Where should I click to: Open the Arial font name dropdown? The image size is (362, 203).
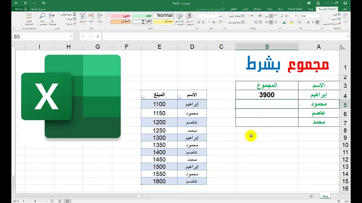click(x=299, y=16)
